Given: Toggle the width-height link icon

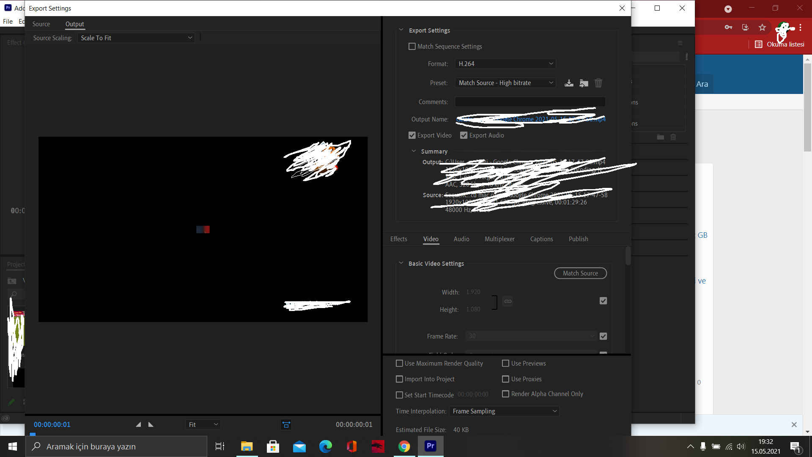Looking at the screenshot, I should pyautogui.click(x=507, y=301).
